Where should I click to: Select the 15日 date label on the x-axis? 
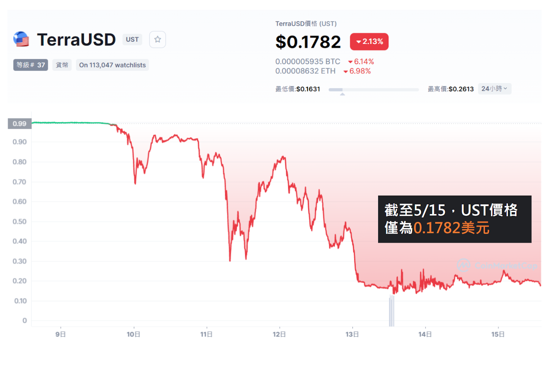(497, 334)
